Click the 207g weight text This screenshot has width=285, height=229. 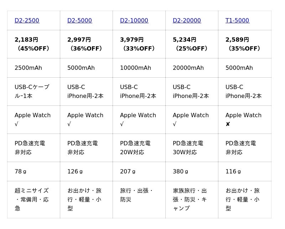click(x=128, y=172)
